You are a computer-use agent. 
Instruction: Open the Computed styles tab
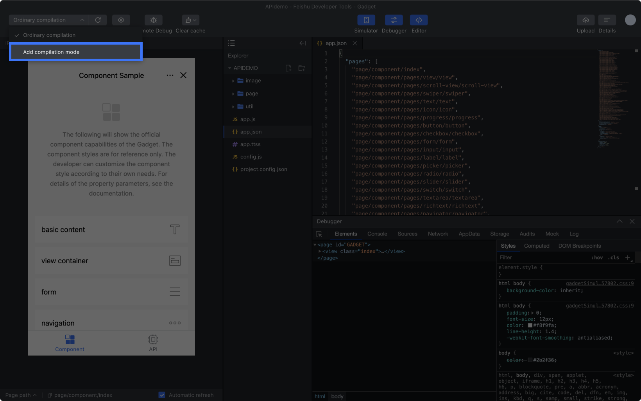tap(537, 246)
